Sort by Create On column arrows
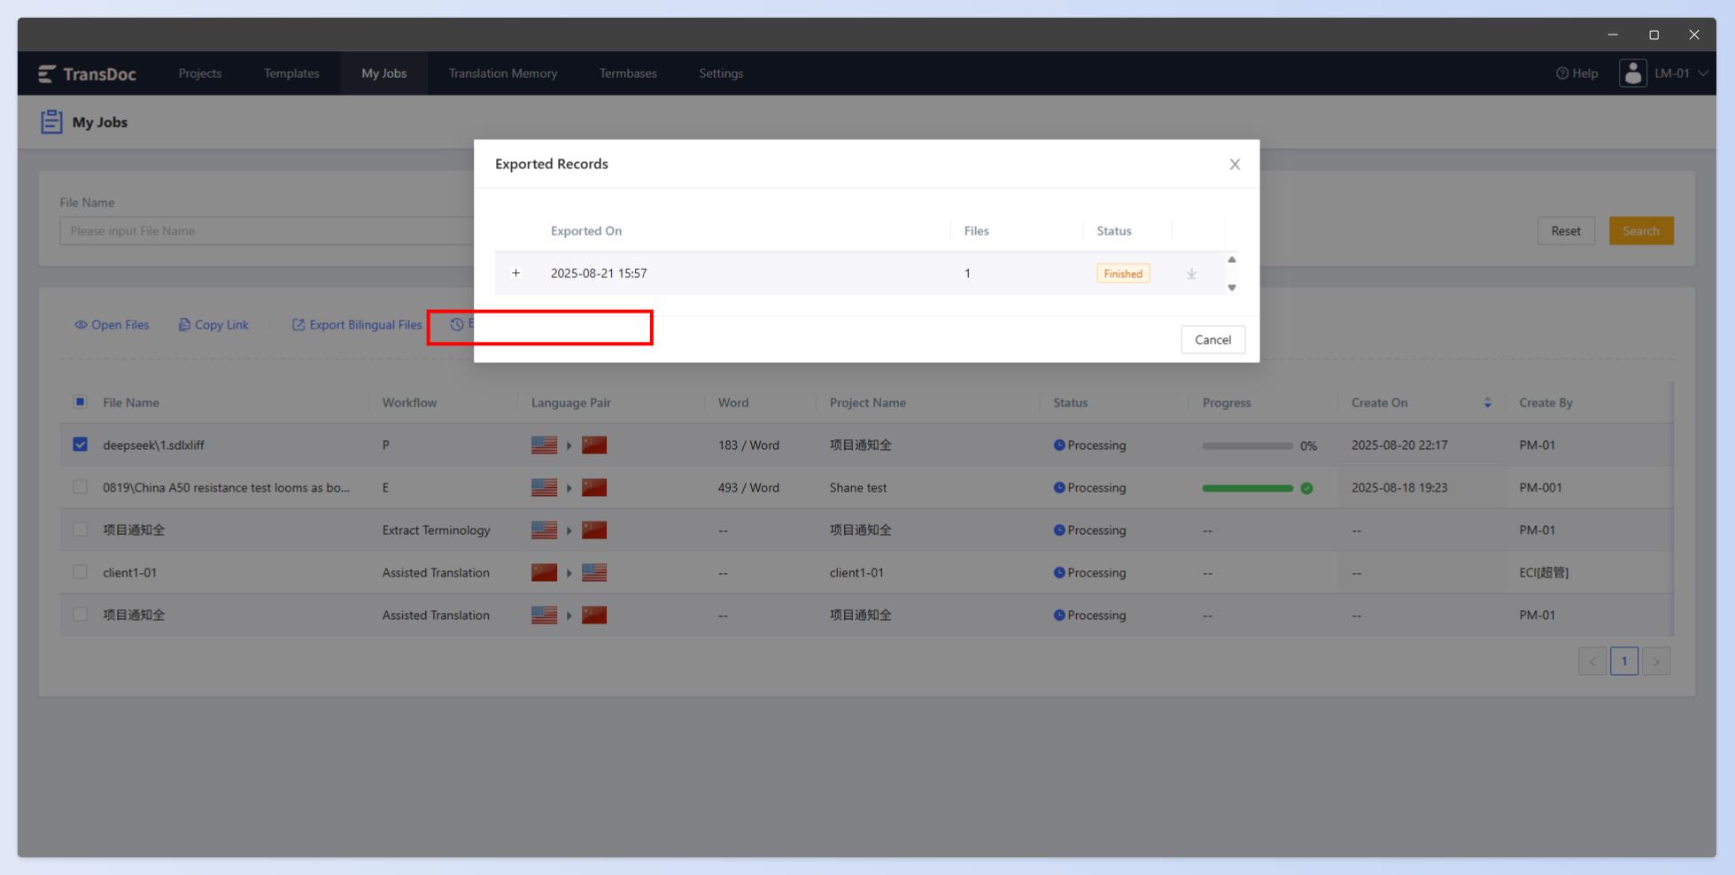 1487,403
